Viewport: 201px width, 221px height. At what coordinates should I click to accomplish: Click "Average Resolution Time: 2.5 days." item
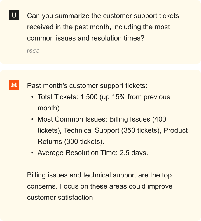pos(93,153)
